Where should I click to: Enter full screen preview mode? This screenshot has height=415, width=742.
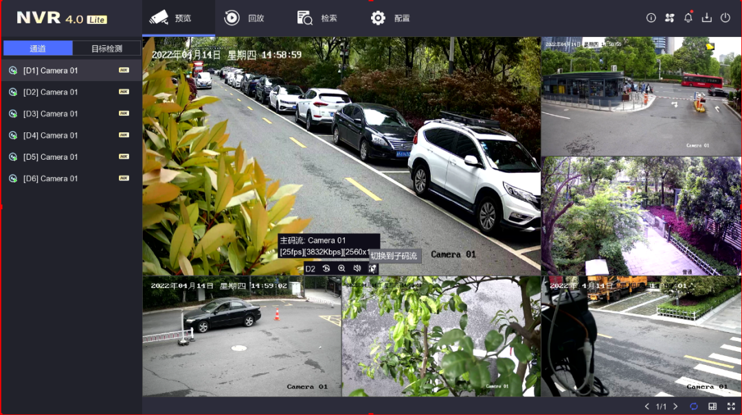(731, 407)
